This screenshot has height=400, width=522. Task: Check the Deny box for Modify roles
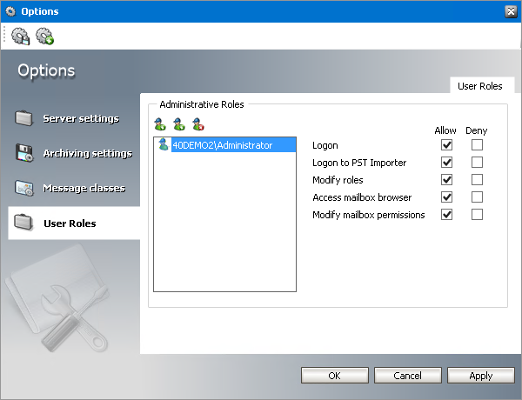click(477, 180)
